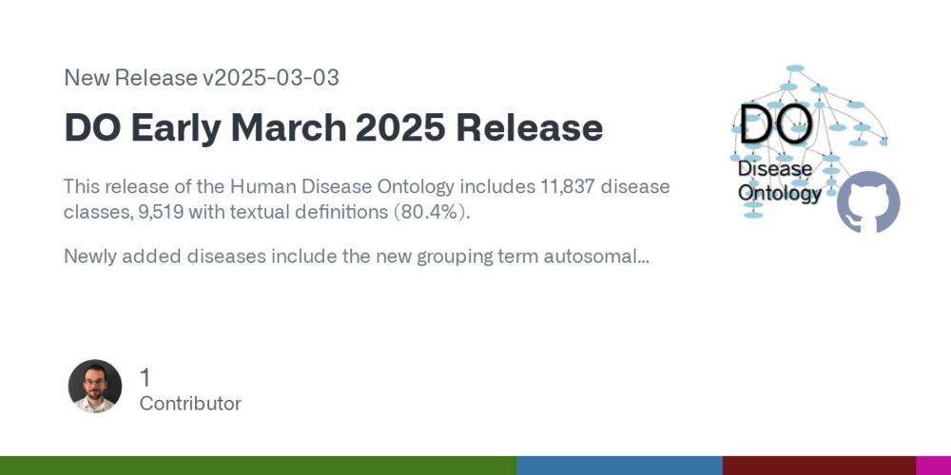Select the topmost node of ontology graph

[794, 67]
